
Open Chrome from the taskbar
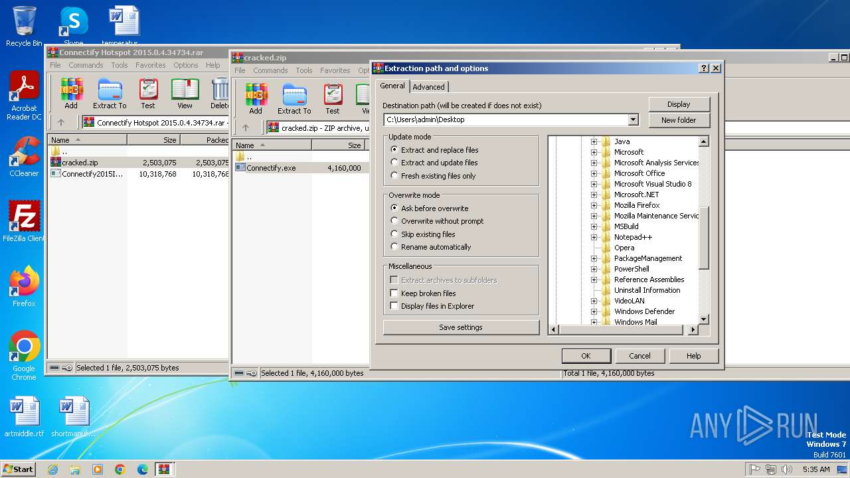[x=120, y=469]
